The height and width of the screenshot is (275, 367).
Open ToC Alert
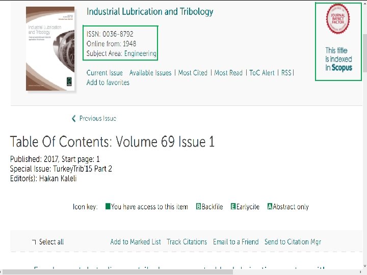(261, 73)
